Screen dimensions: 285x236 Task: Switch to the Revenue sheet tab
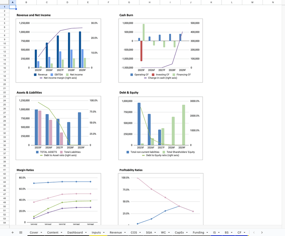[115, 232]
